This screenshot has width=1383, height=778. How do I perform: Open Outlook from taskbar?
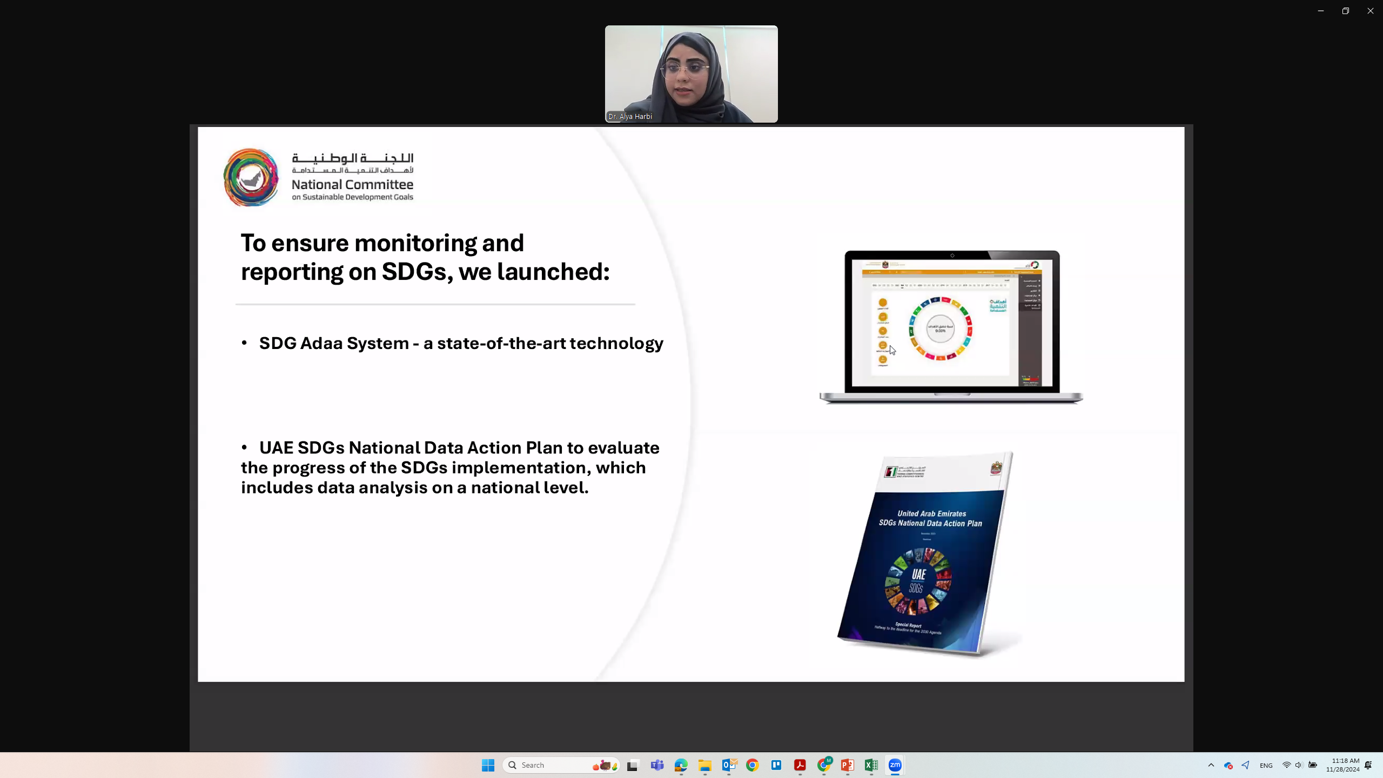(729, 765)
